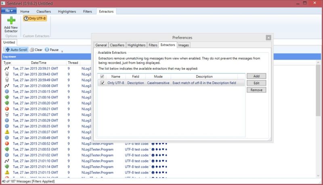Viewport: 323px width, 185px height.
Task: Switch to the Home ribbon tab
Action: point(25,12)
